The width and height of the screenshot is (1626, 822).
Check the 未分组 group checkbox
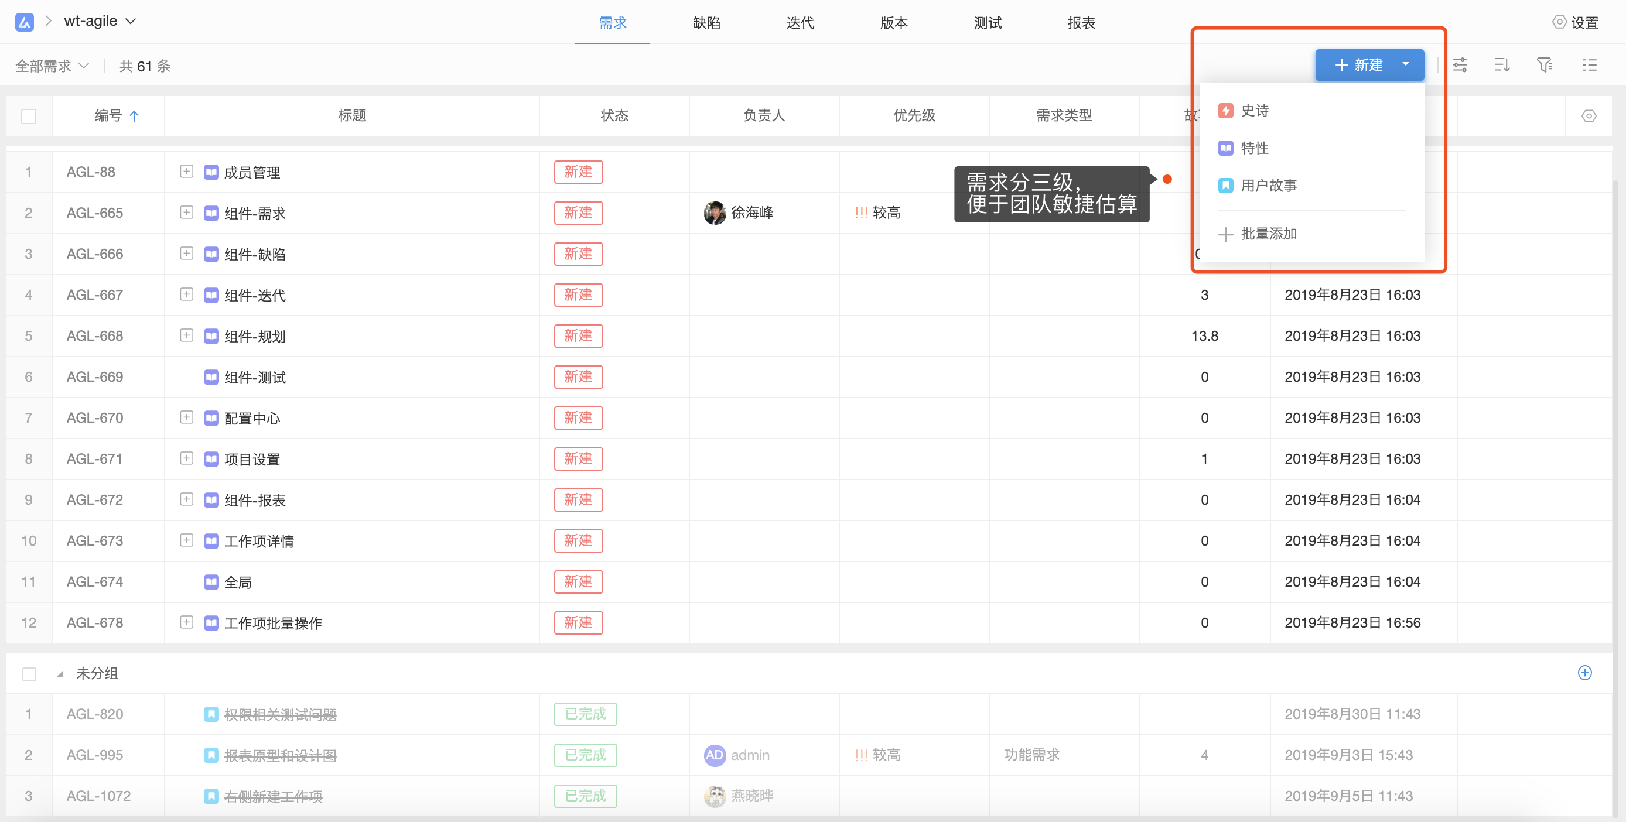point(29,674)
